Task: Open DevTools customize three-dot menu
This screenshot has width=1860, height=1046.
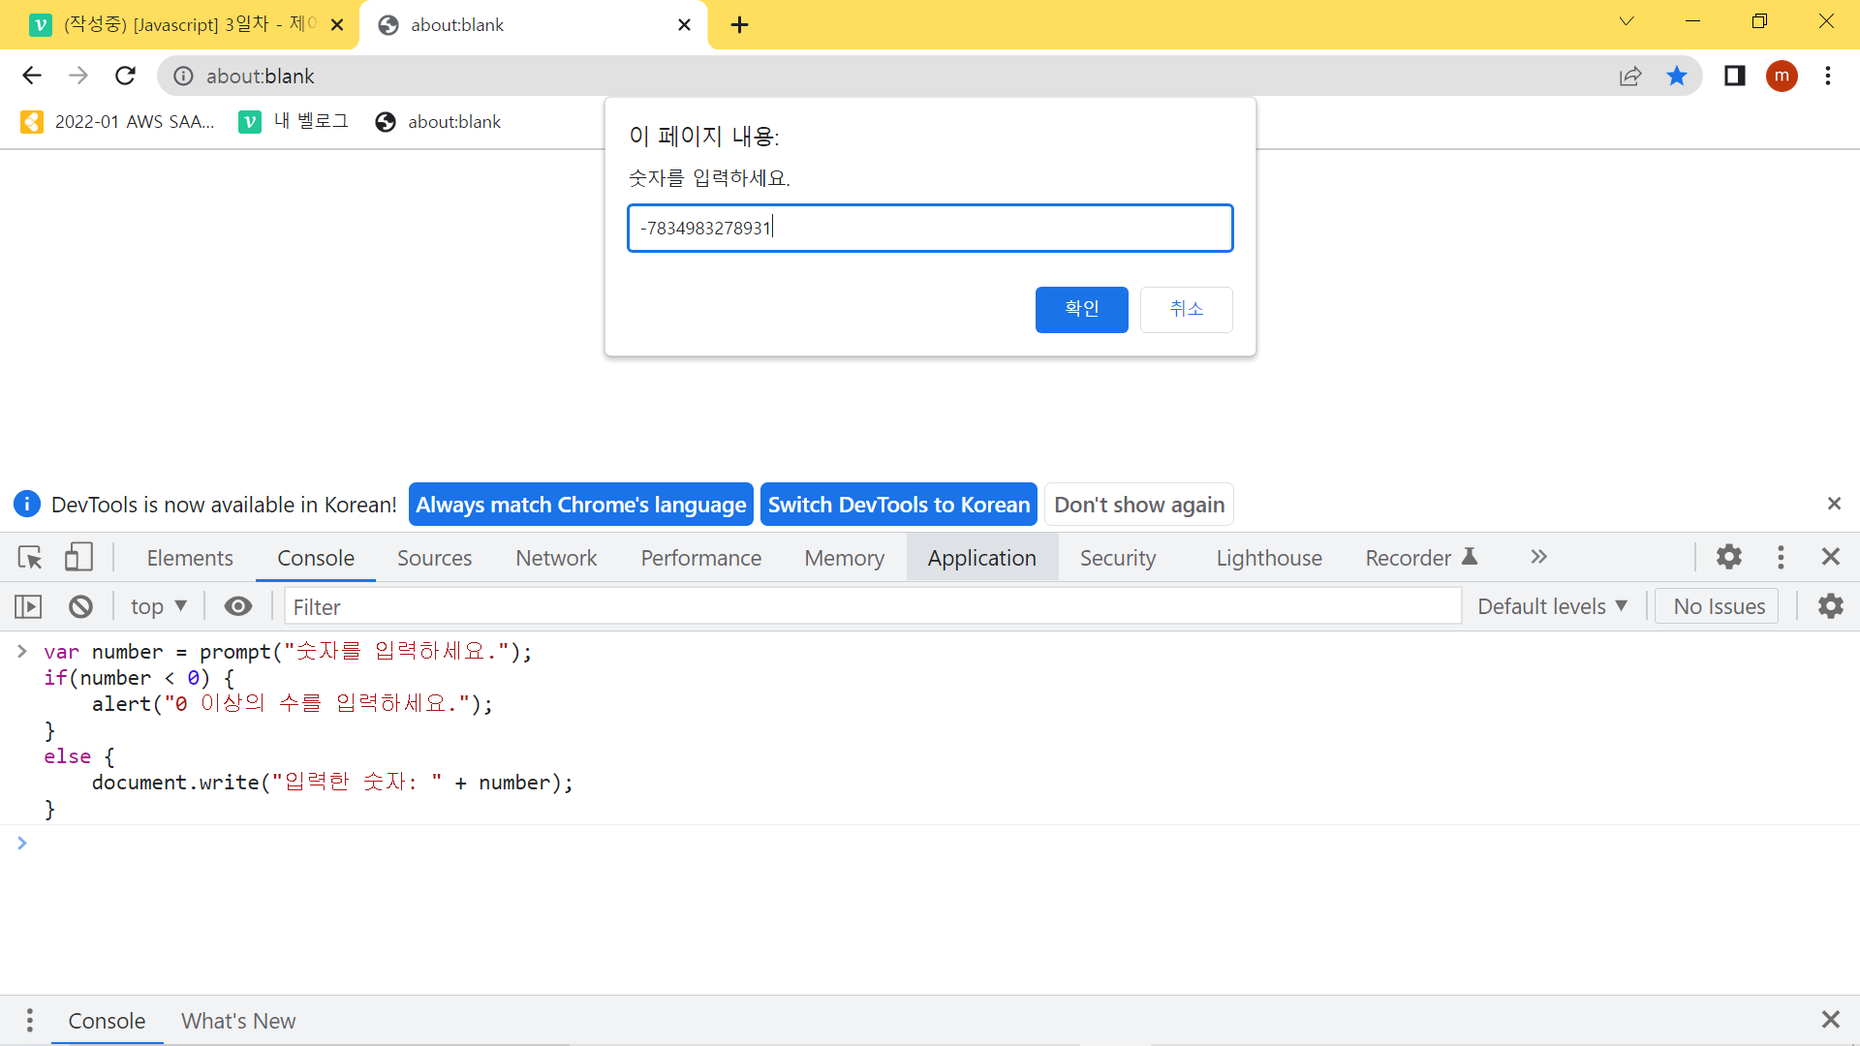Action: [1780, 557]
